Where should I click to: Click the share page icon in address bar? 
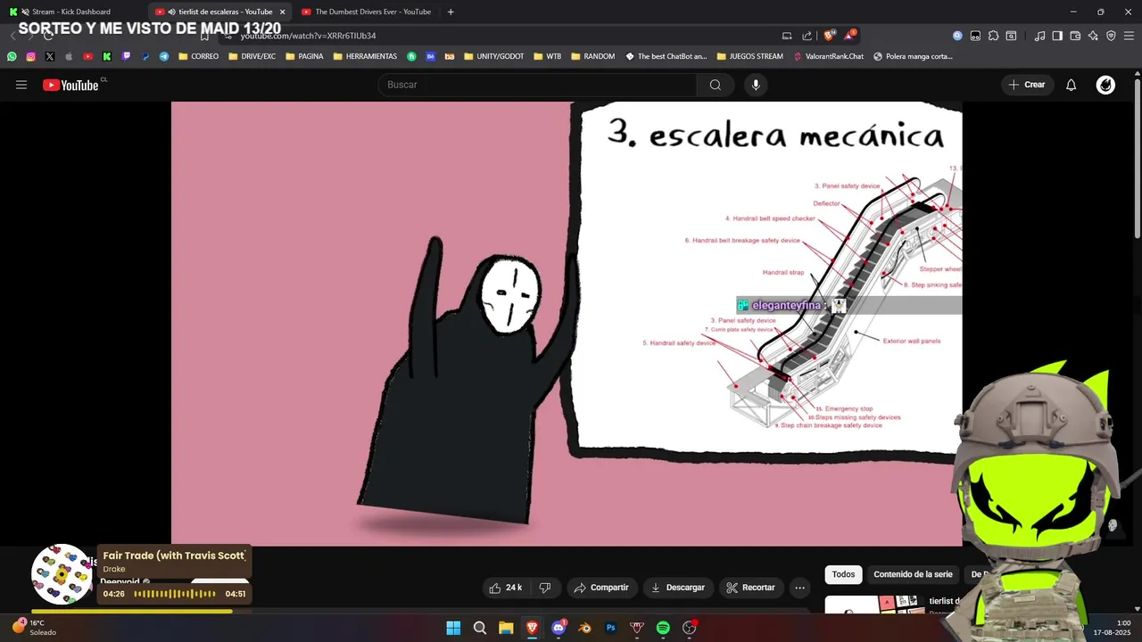pos(807,36)
